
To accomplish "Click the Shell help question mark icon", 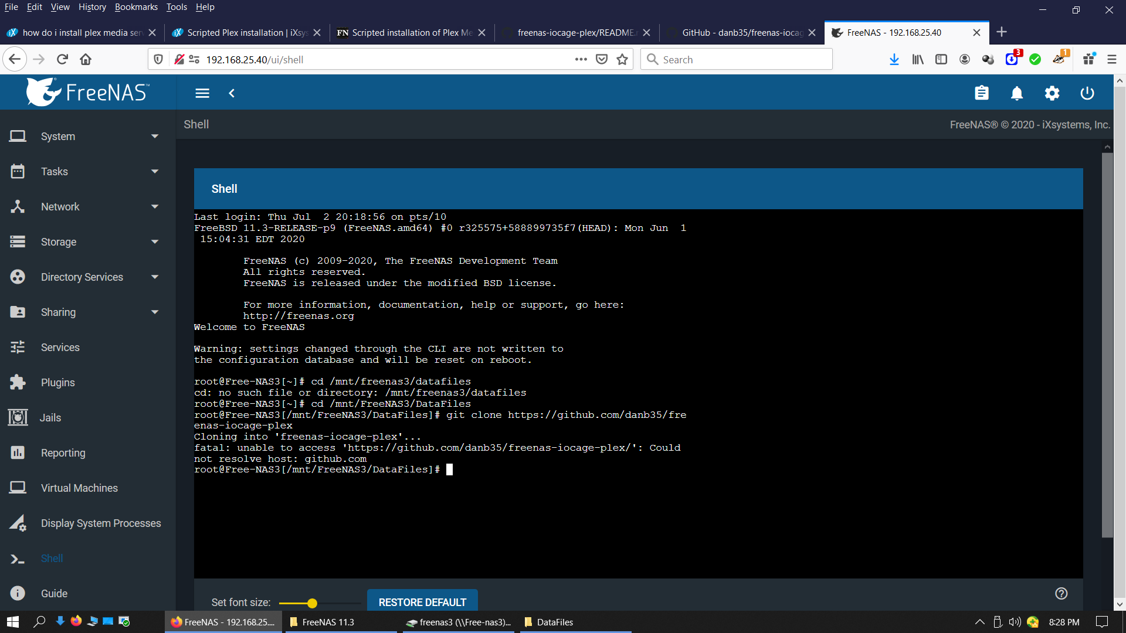I will pyautogui.click(x=1061, y=593).
